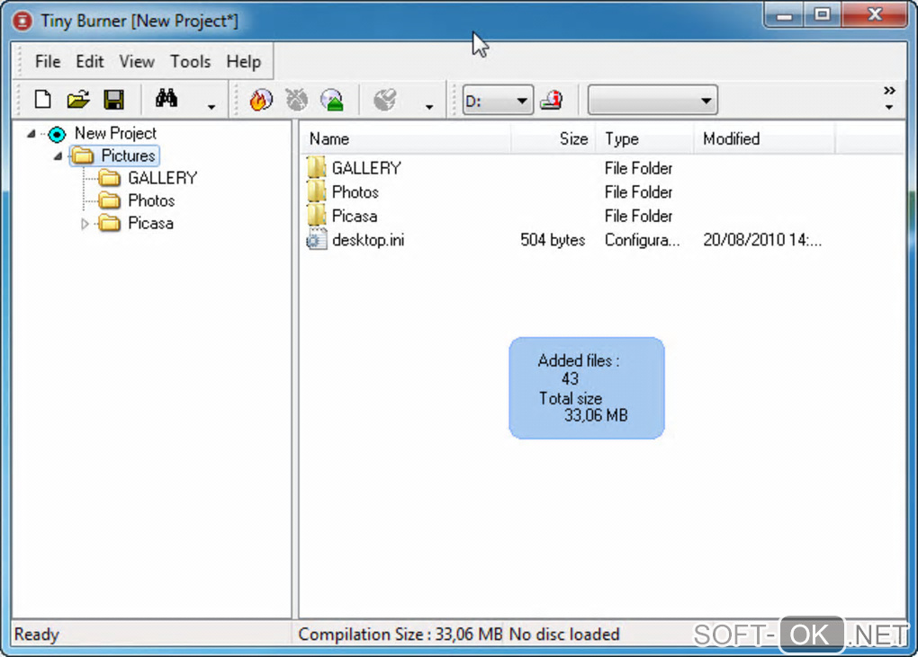Screen dimensions: 918x657
Task: Open the Help menu
Action: 244,61
